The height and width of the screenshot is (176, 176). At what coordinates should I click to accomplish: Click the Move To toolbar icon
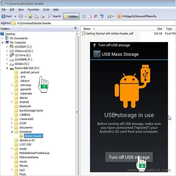coord(84,16)
